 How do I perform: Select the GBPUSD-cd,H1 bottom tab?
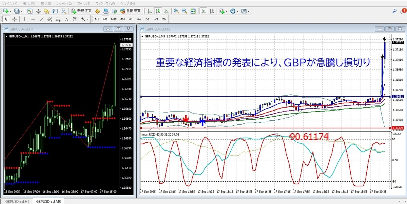pyautogui.click(x=16, y=202)
